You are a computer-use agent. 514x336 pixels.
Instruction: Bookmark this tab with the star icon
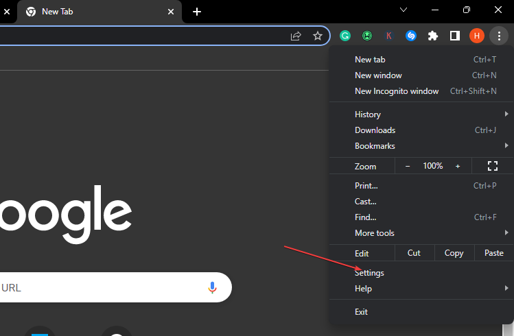point(317,36)
